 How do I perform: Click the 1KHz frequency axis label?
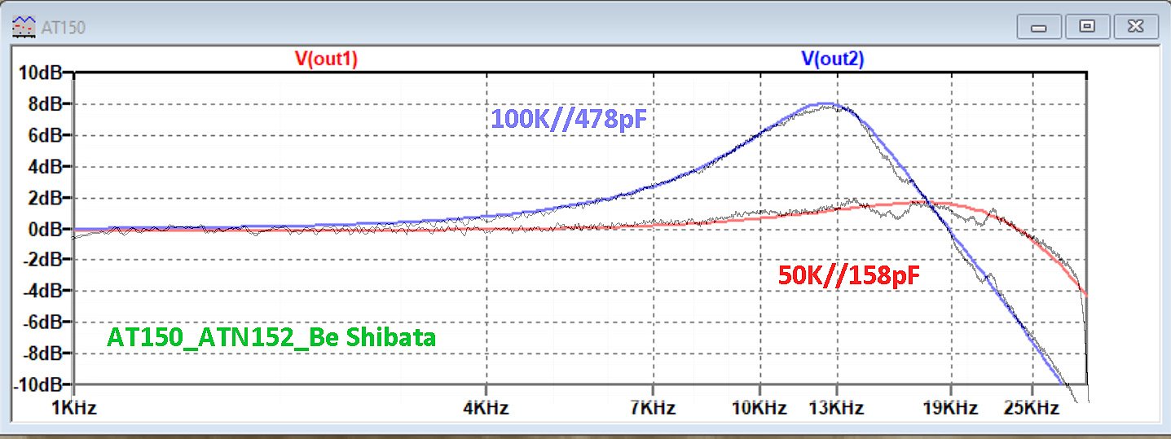[73, 407]
